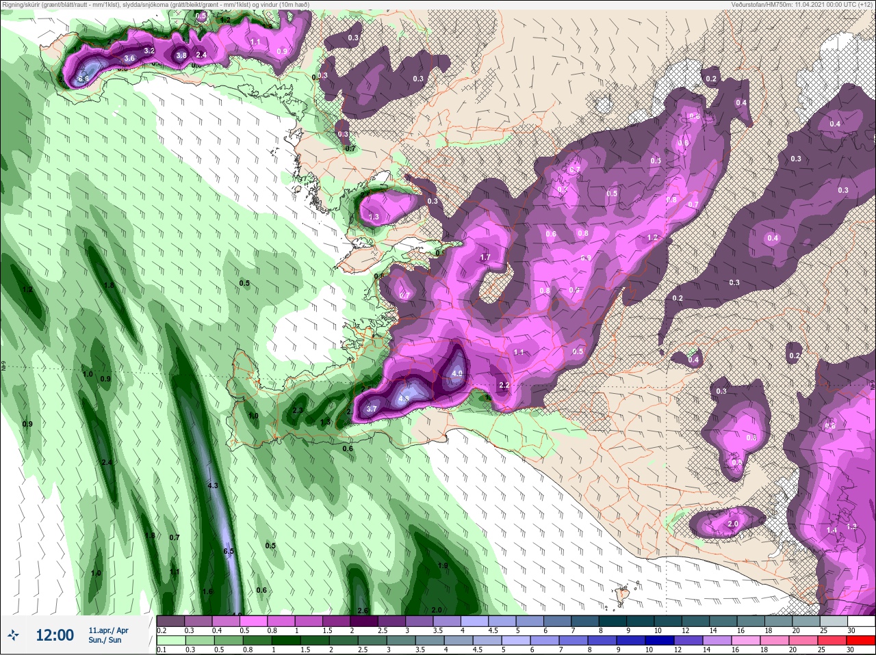Screen dimensions: 876x655
Task: Click the 3.8 snow value on map
Action: click(181, 55)
